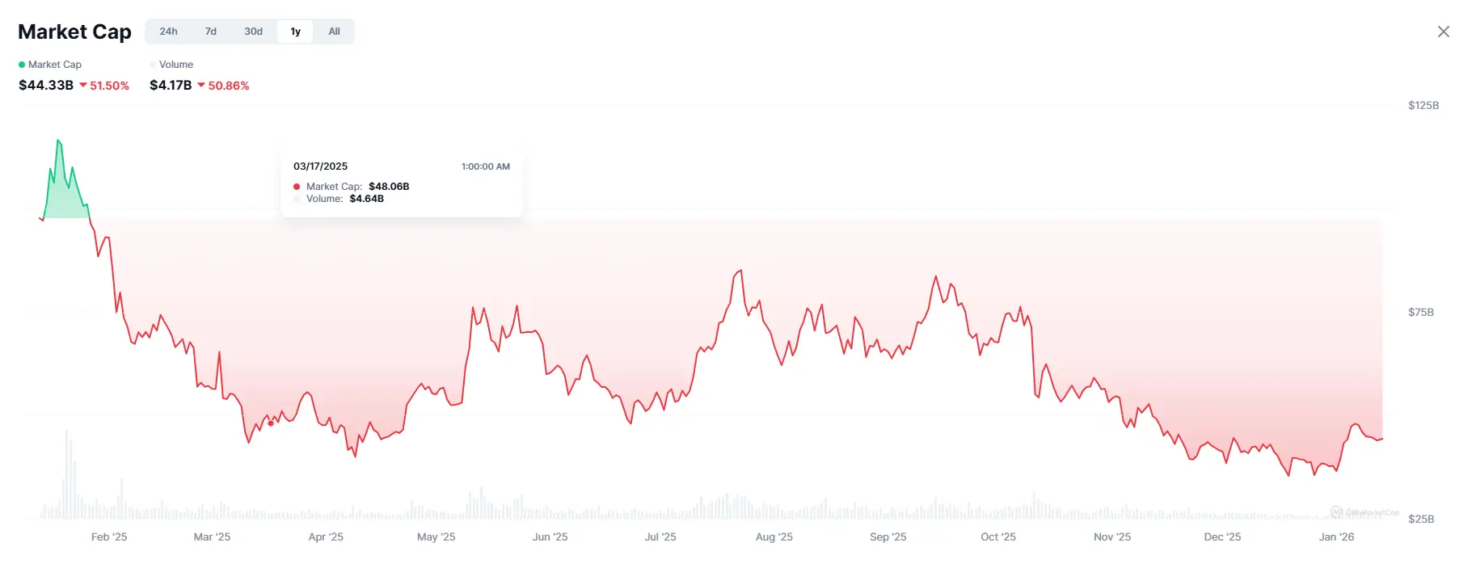This screenshot has width=1472, height=568.
Task: Click the $75B y-axis label
Action: pos(1420,312)
